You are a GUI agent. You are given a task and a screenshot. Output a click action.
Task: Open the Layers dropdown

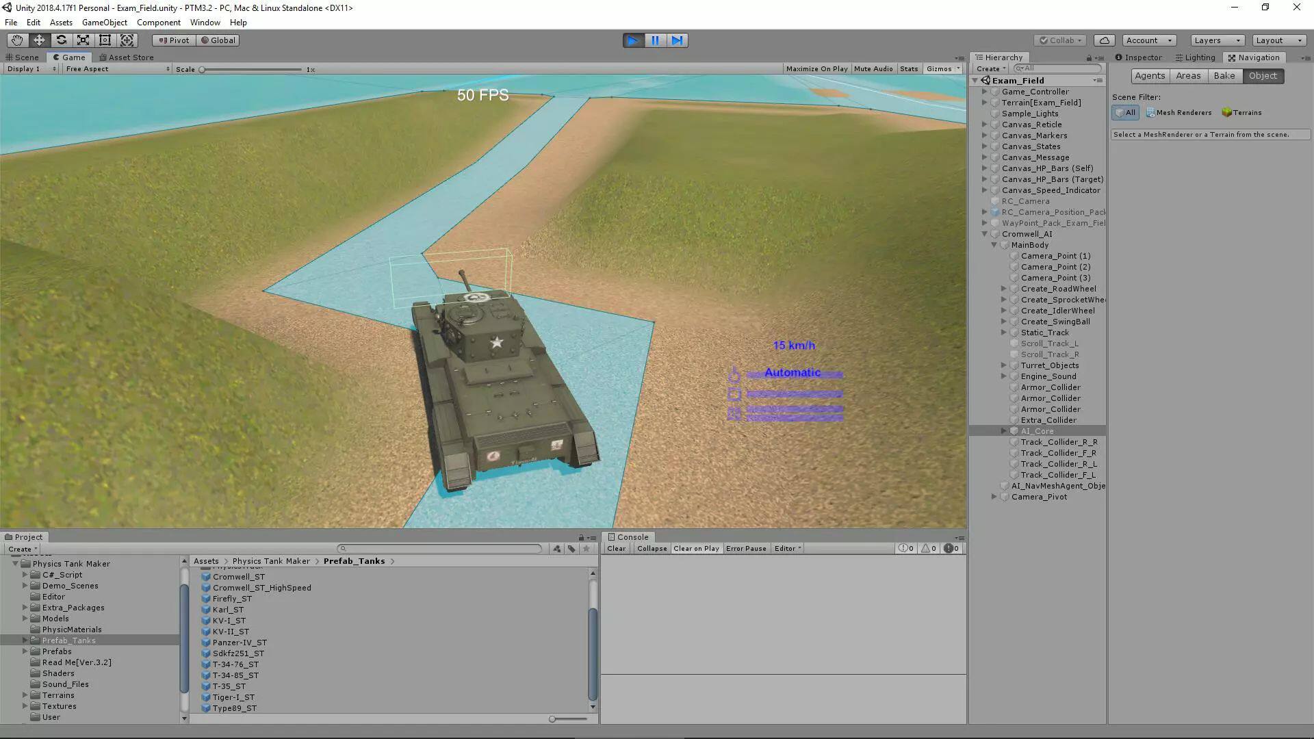(1216, 40)
